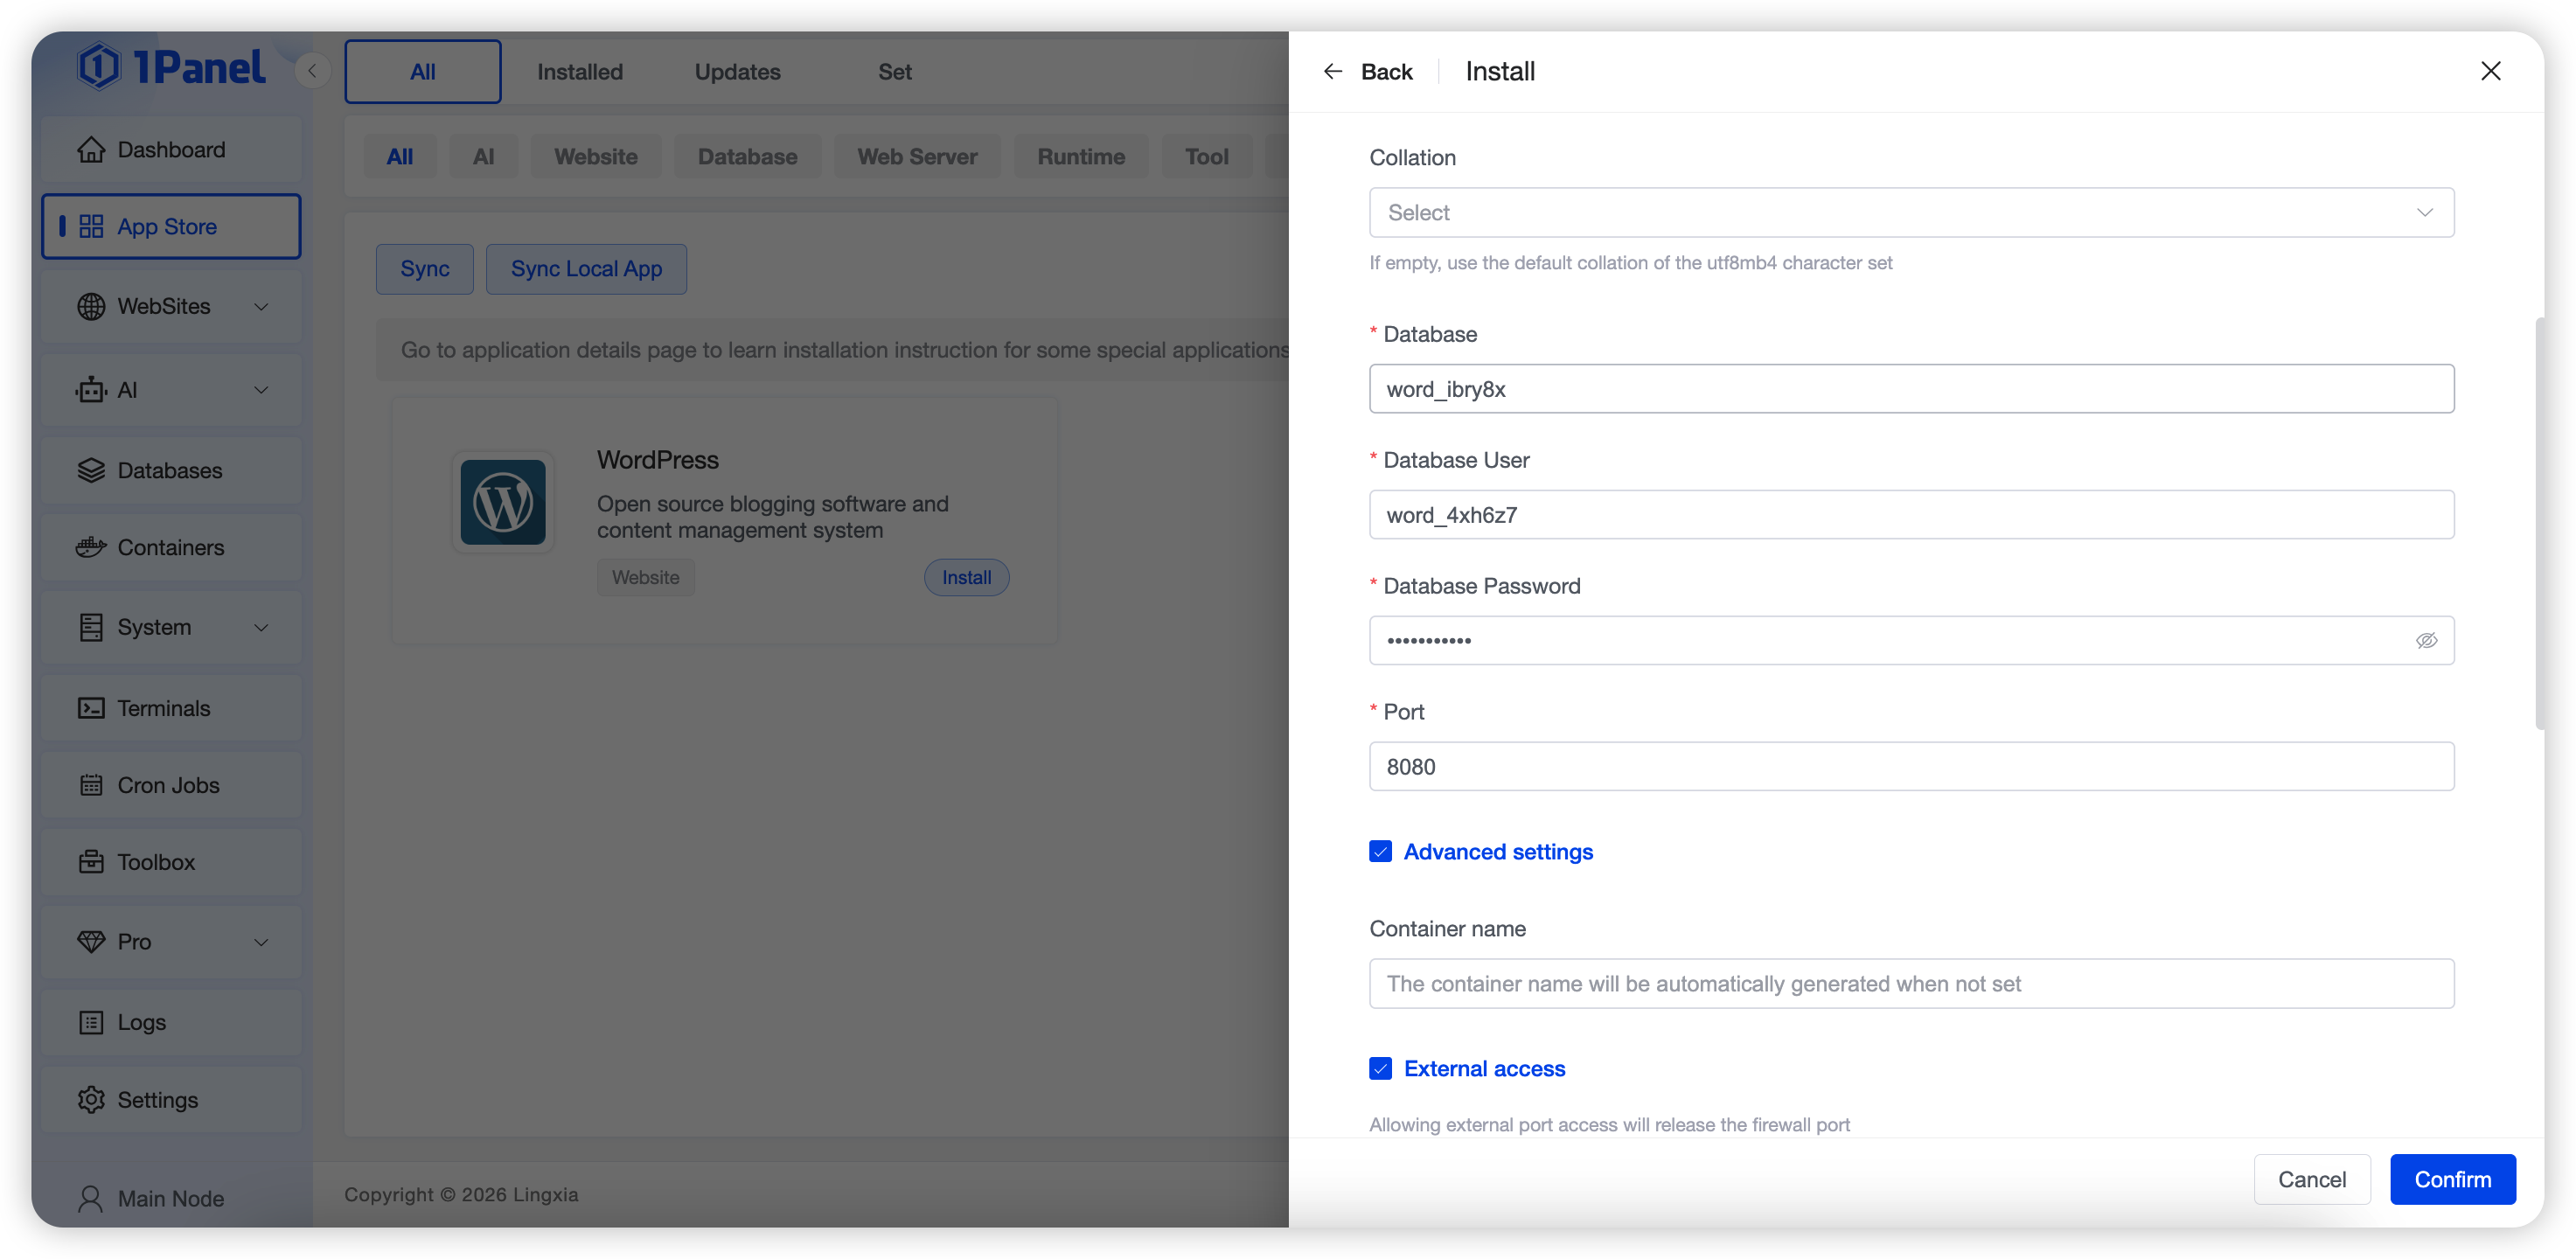This screenshot has height=1259, width=2576.
Task: Switch to the Installed tab
Action: point(580,72)
